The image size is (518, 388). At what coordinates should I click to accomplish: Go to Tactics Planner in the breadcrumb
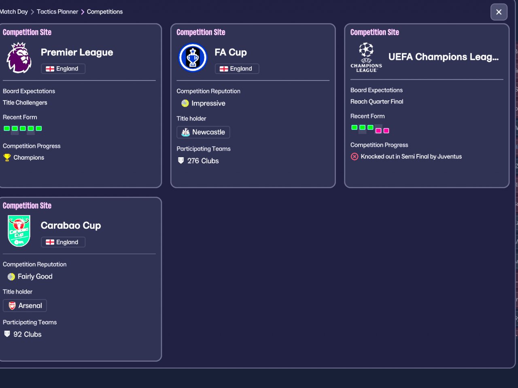pyautogui.click(x=57, y=12)
